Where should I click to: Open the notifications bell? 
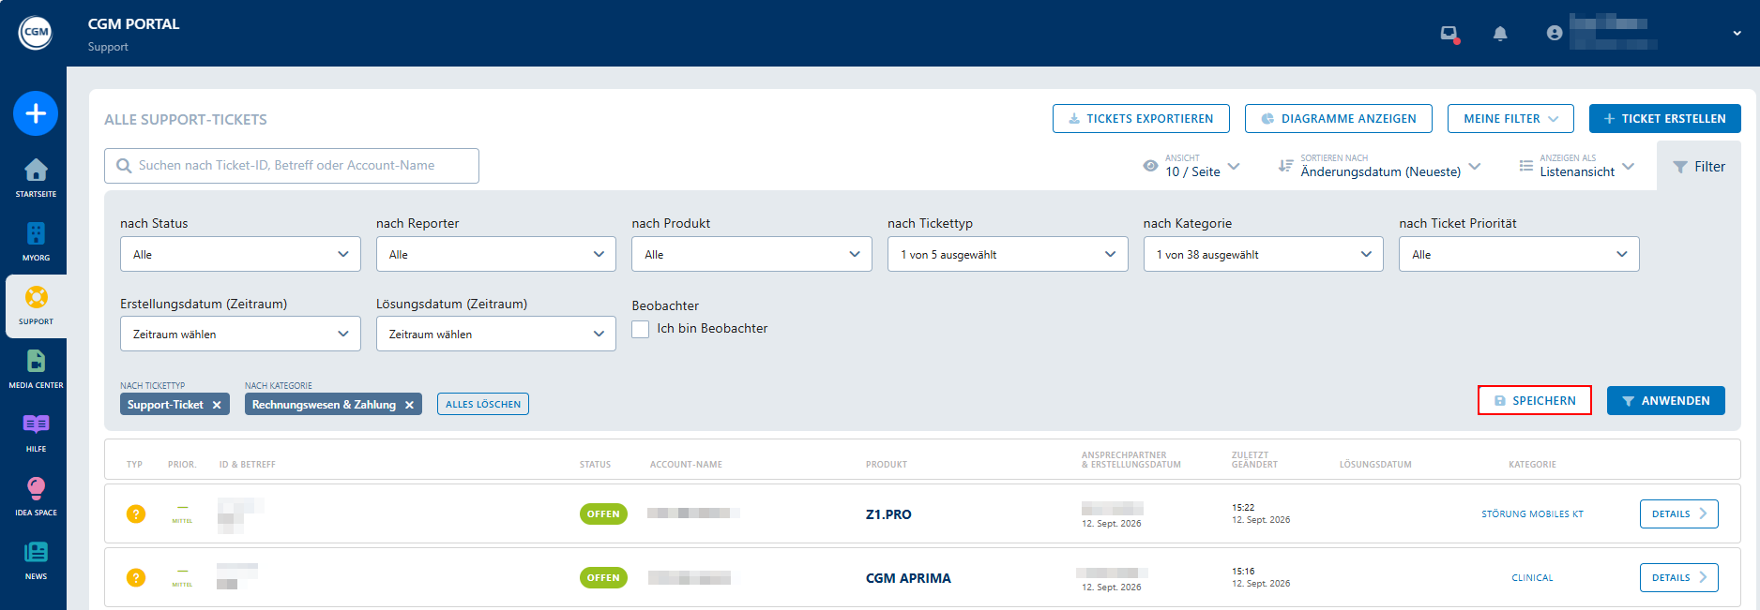coord(1500,34)
